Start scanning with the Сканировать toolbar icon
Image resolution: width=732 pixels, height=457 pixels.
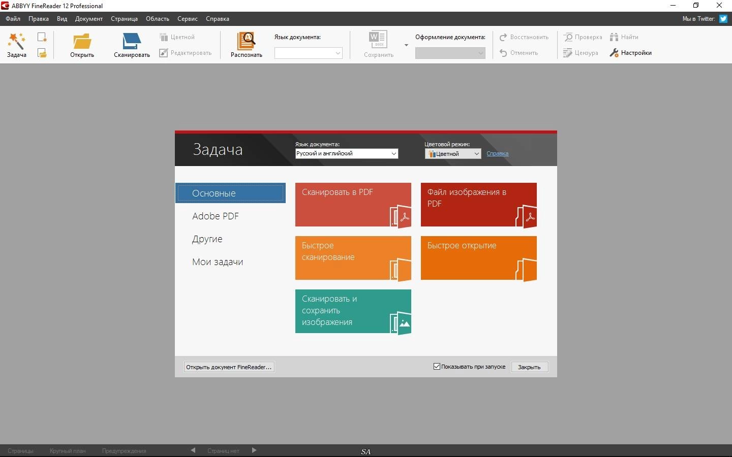click(132, 42)
